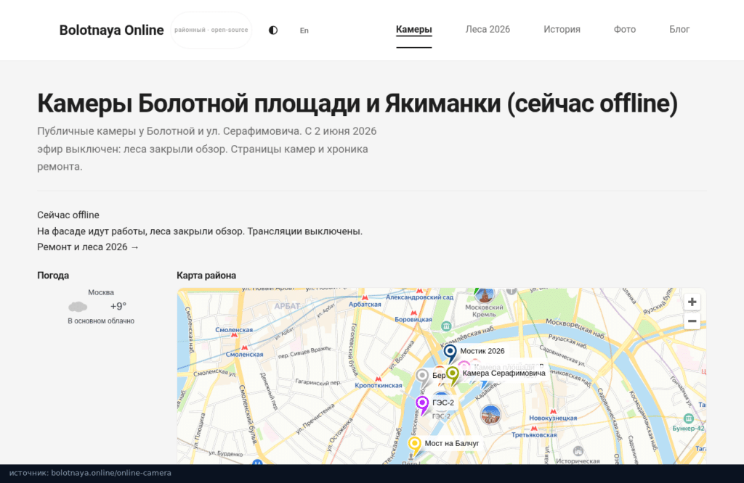Open the Фото navigation tab

pos(624,29)
